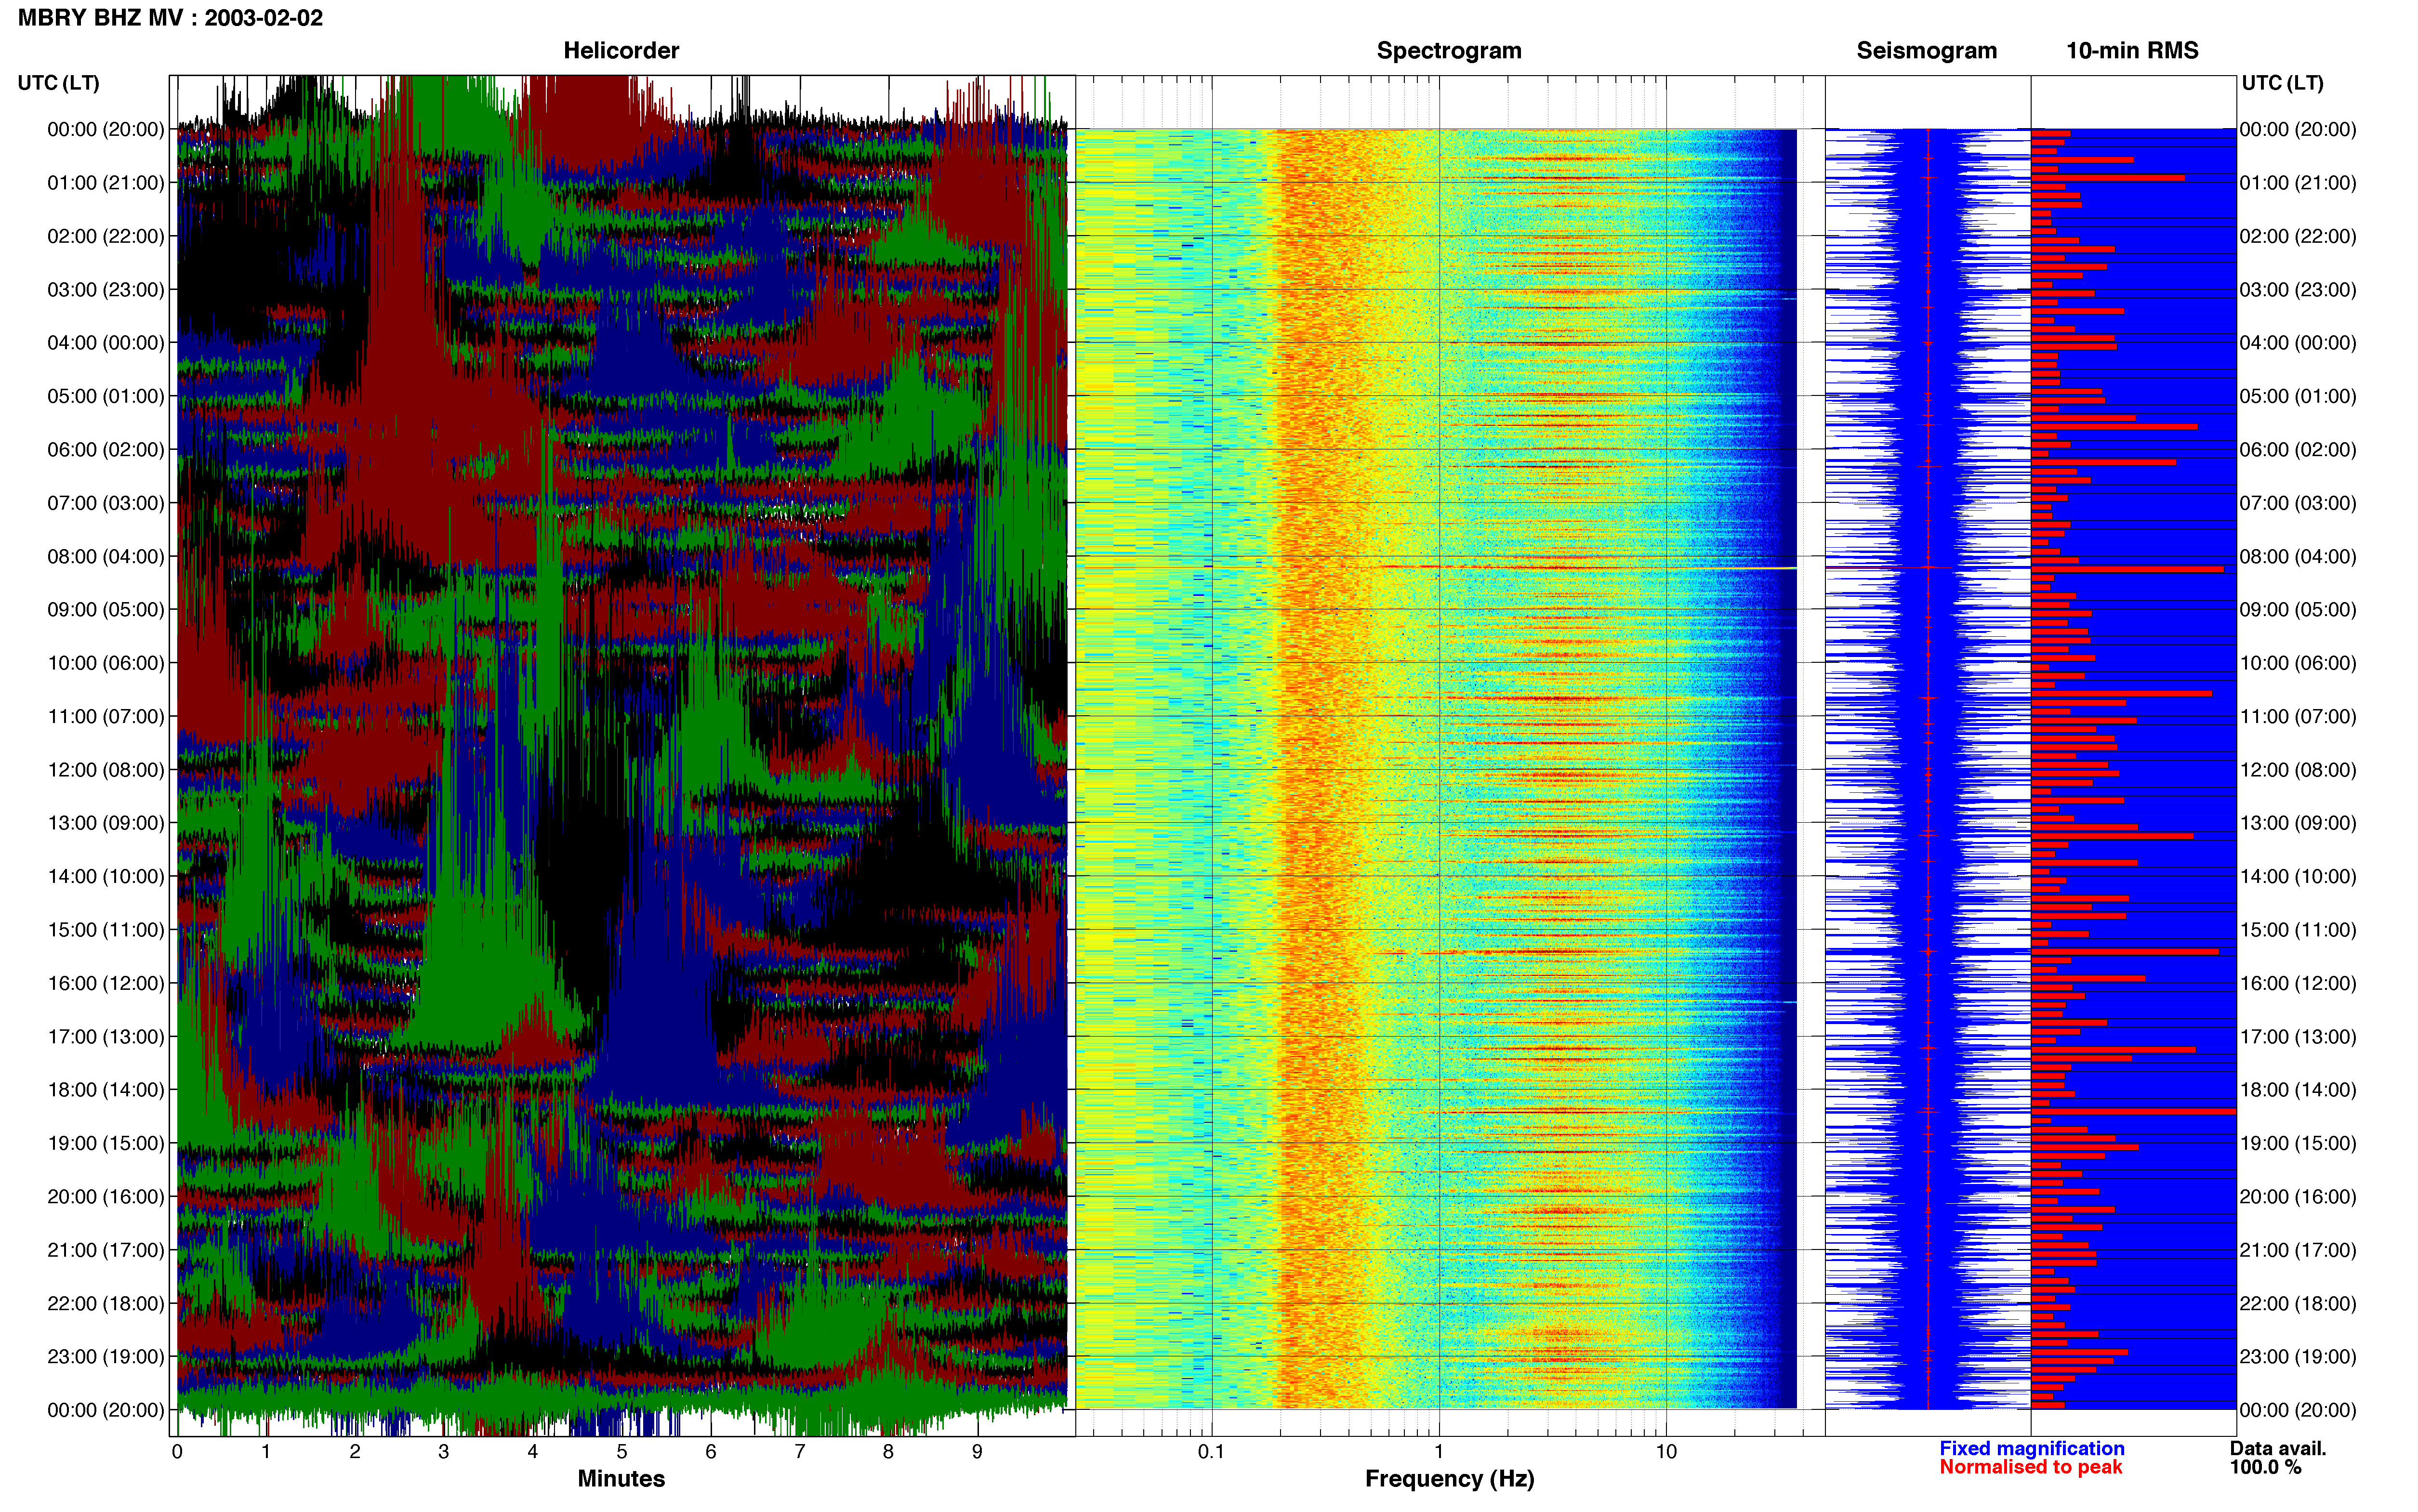
Task: Click left time label '08:00 (04:00)'
Action: click(106, 556)
